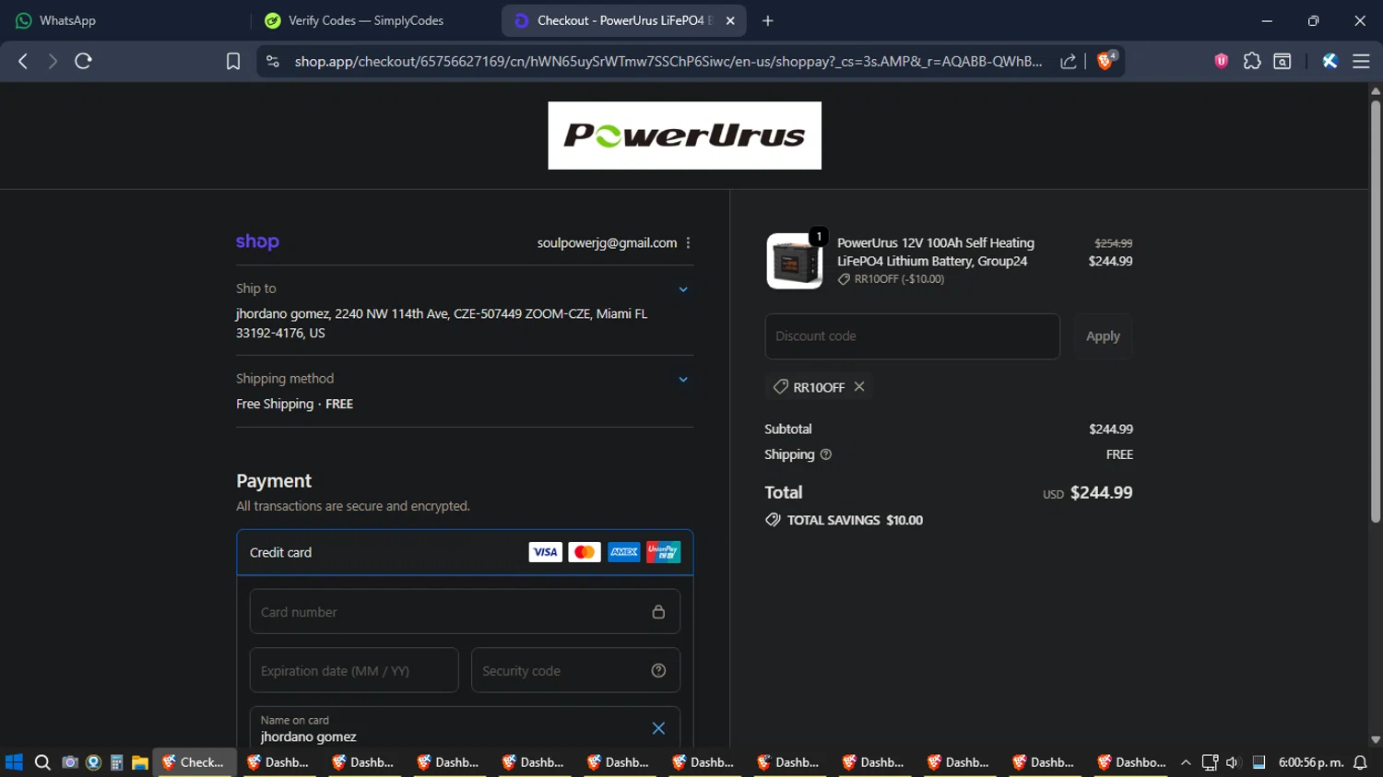
Task: Open account options three-dot menu
Action: 688,242
